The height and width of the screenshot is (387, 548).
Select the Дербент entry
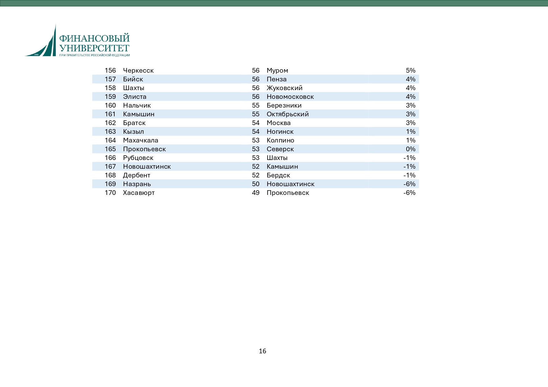click(136, 175)
